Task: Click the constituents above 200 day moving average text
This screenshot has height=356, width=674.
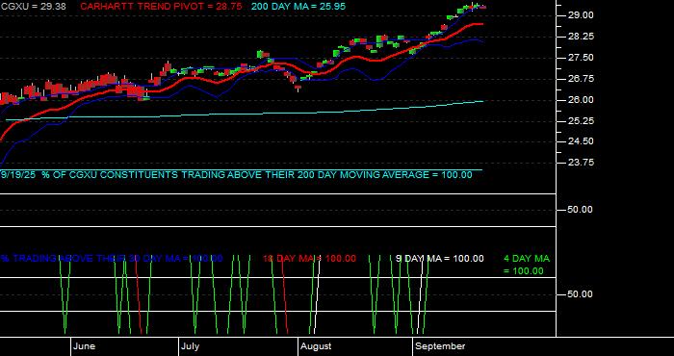Action: tap(237, 175)
